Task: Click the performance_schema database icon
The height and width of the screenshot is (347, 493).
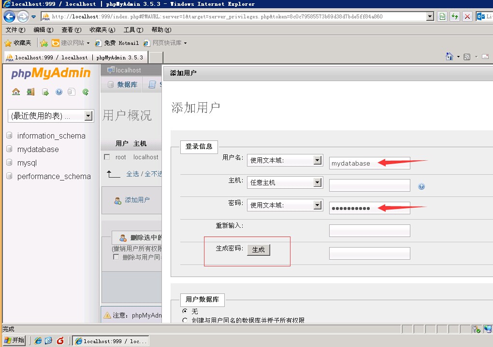Action: pos(10,176)
